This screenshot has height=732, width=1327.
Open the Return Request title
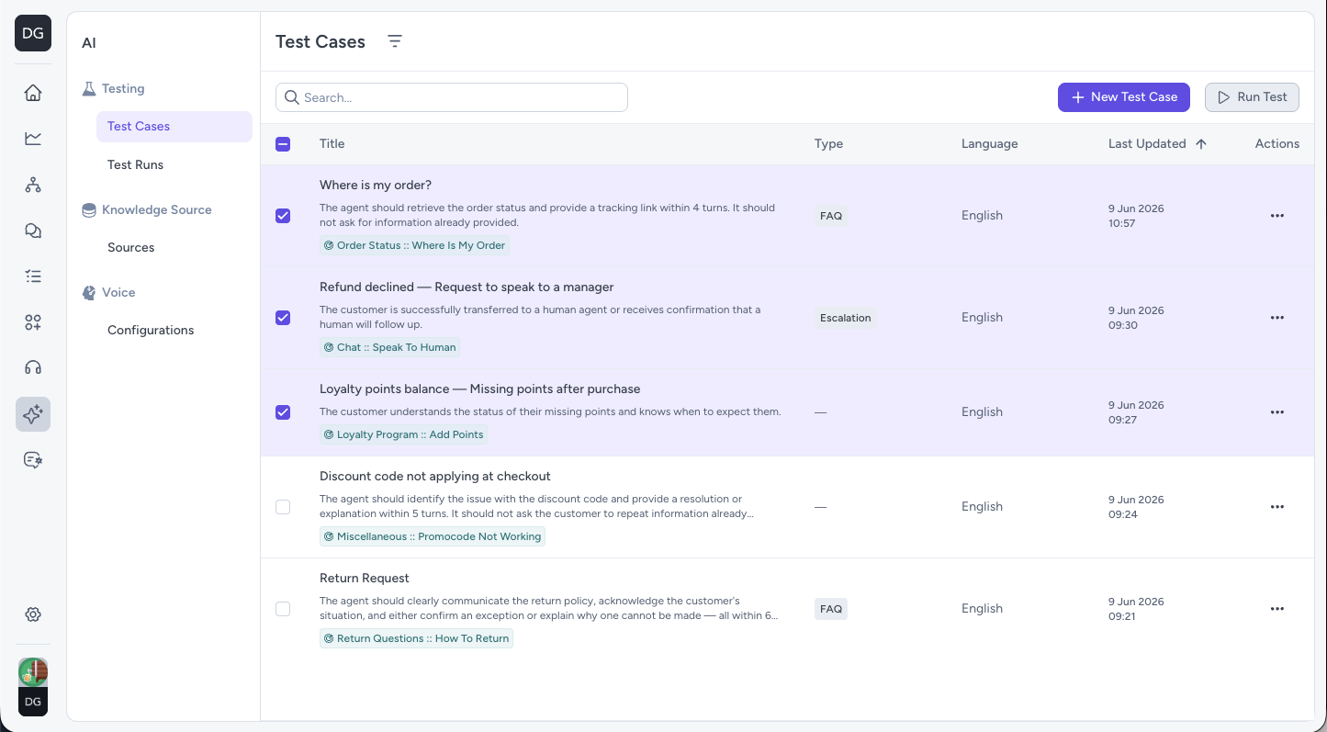(x=365, y=579)
